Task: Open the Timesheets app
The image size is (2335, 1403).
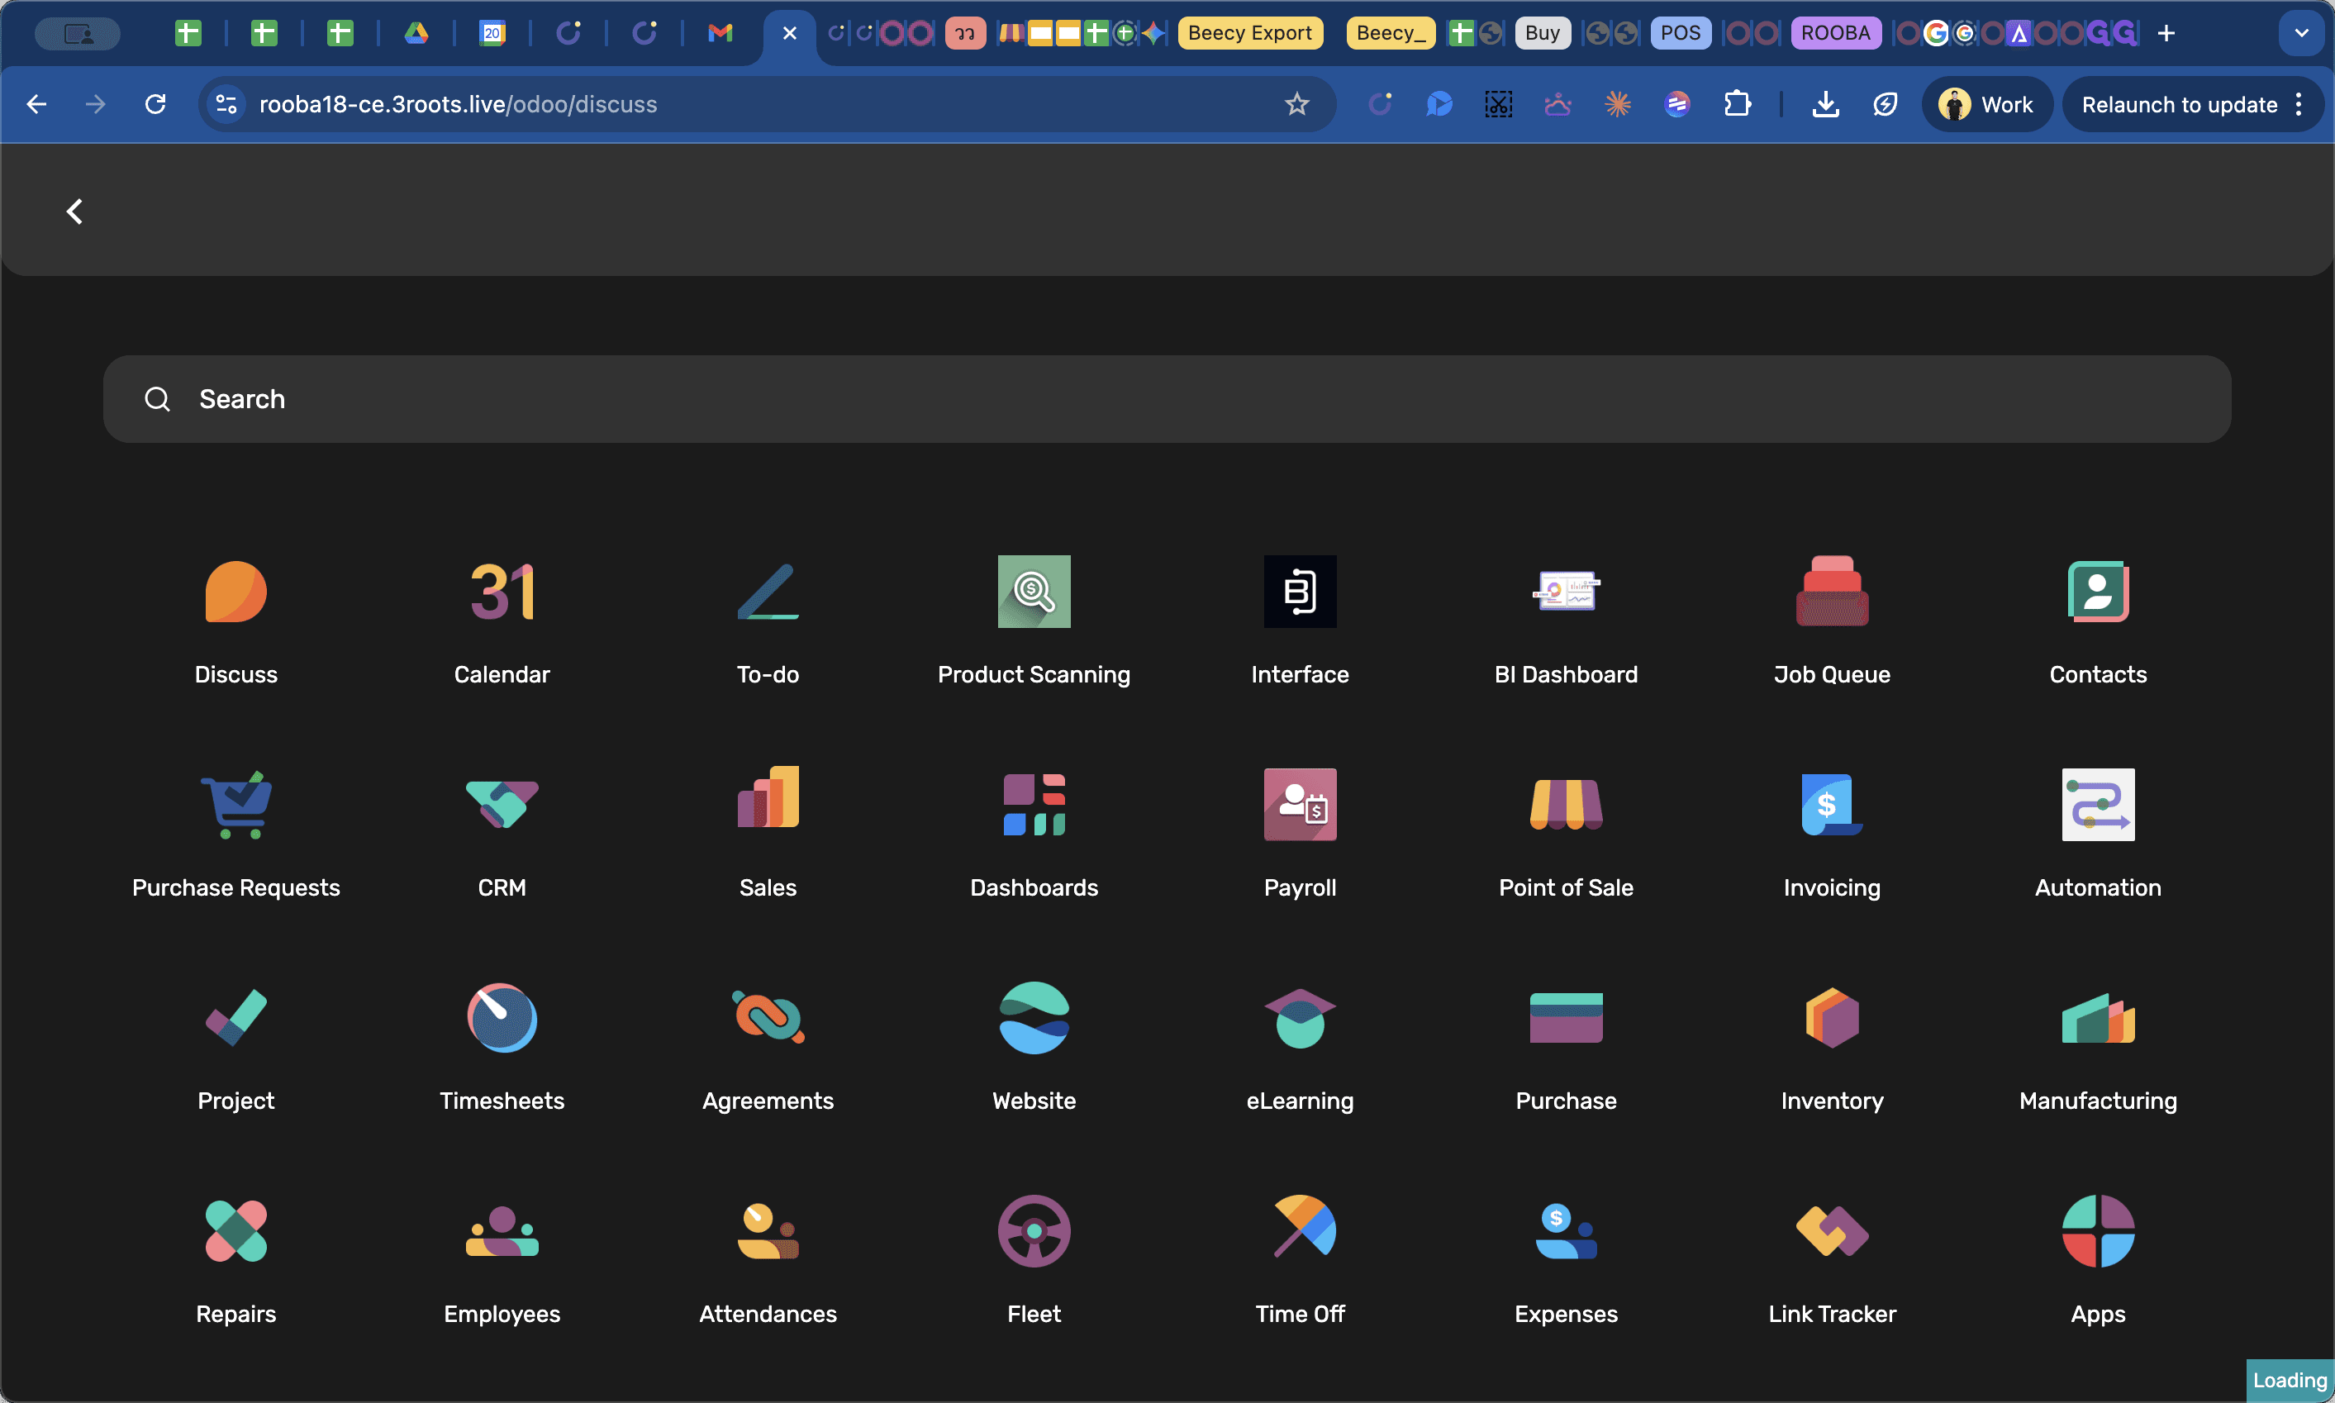Action: pyautogui.click(x=502, y=1047)
